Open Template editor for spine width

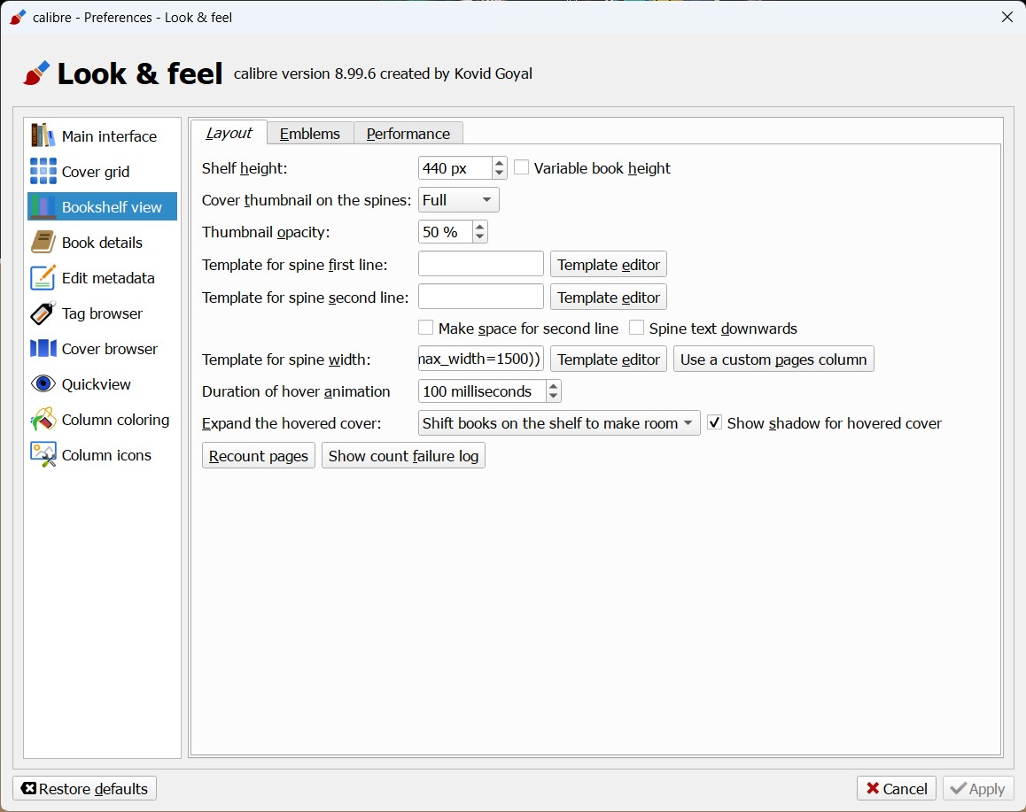[609, 360]
